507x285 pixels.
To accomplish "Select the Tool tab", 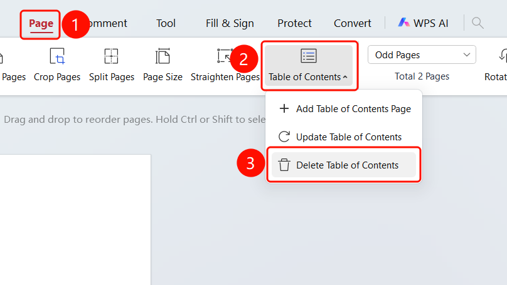I will pos(166,23).
